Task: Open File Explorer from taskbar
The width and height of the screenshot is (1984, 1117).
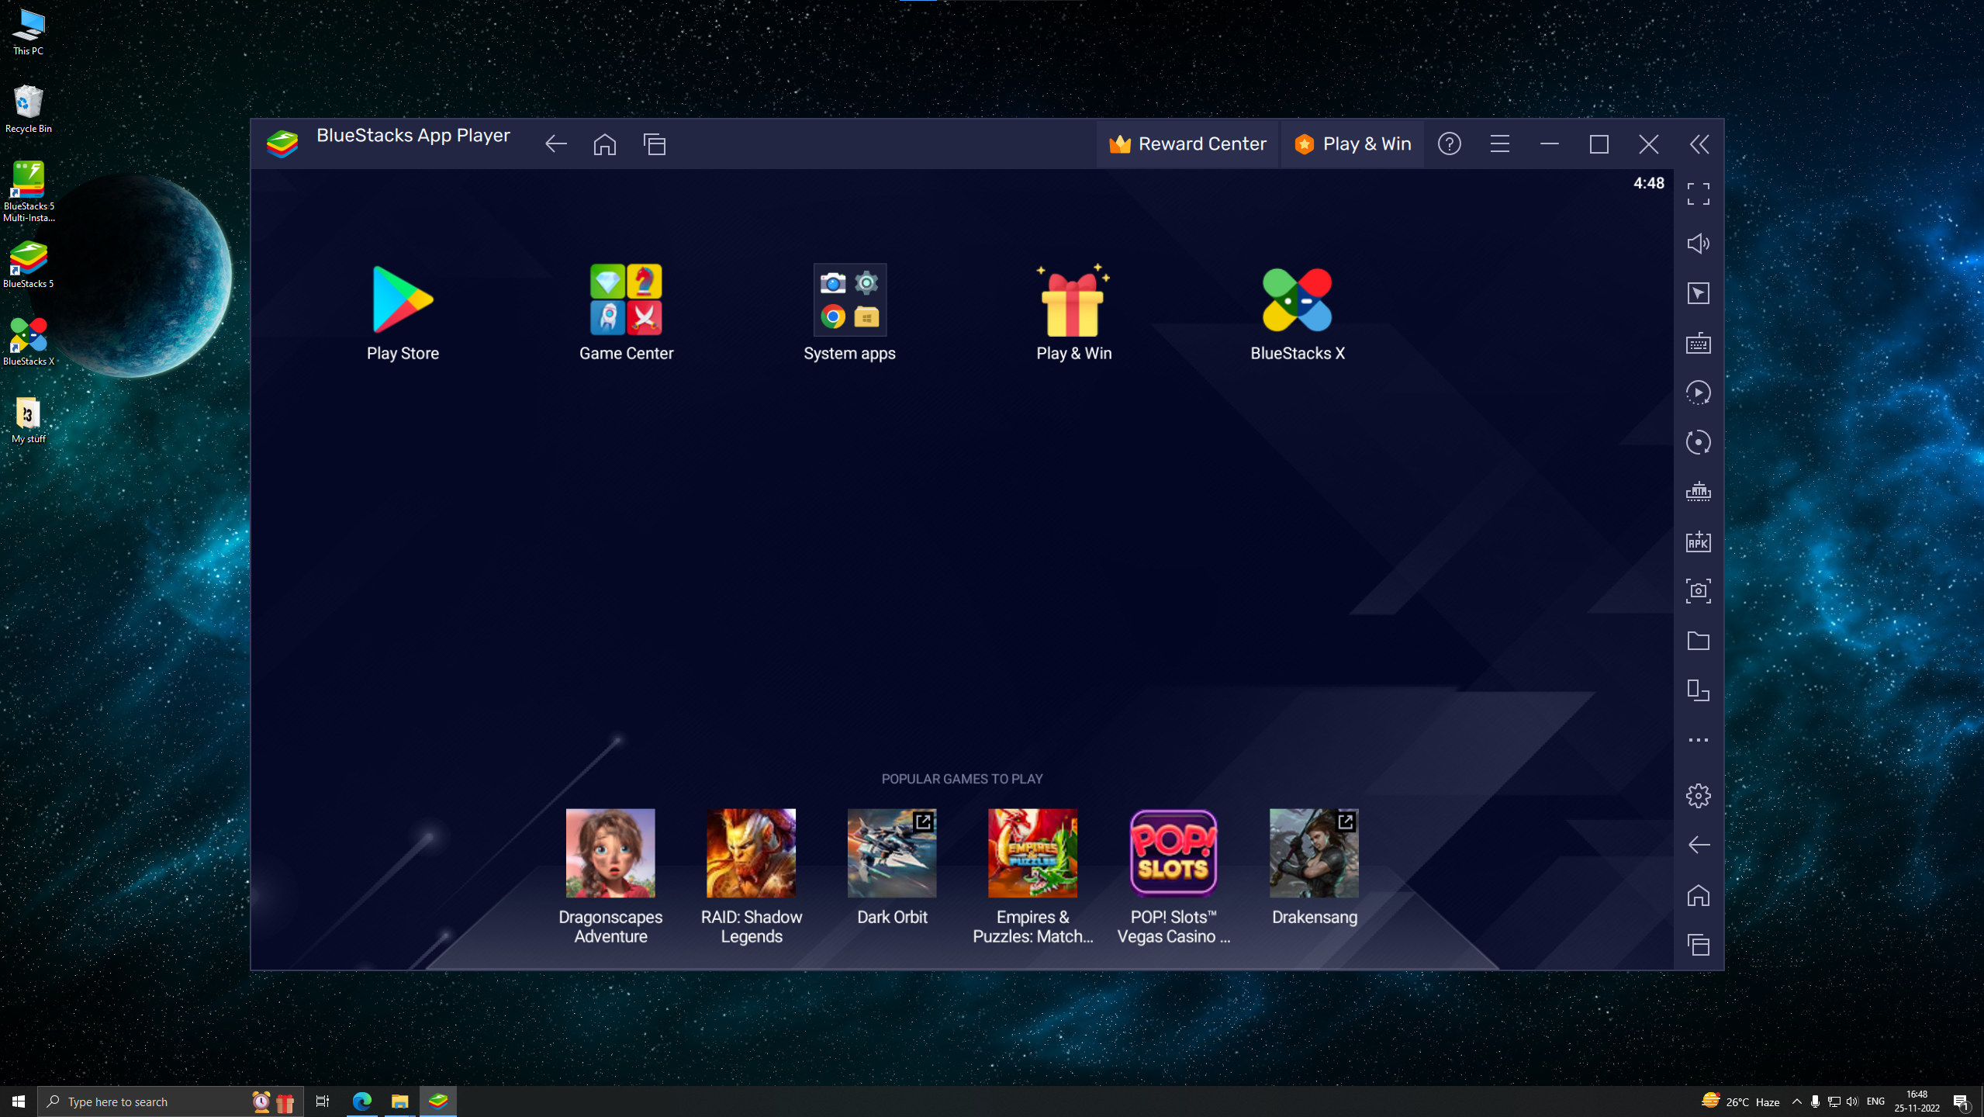Action: (x=399, y=1101)
